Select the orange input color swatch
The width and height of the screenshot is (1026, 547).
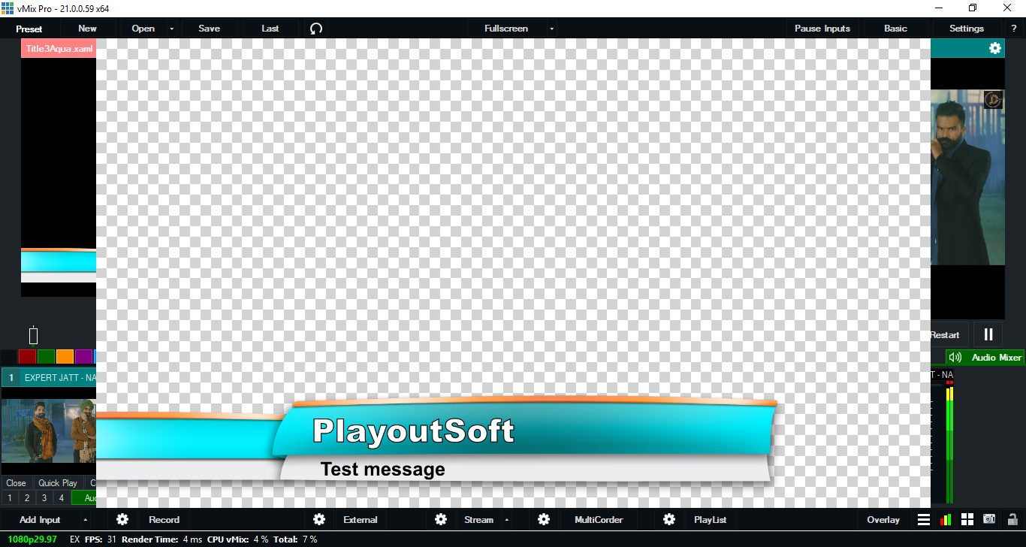pos(65,357)
